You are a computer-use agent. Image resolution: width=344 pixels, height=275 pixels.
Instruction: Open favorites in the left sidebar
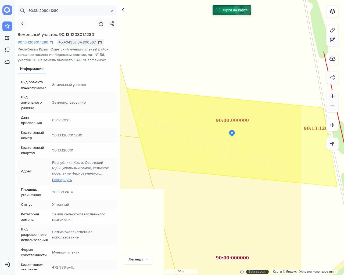(7, 26)
